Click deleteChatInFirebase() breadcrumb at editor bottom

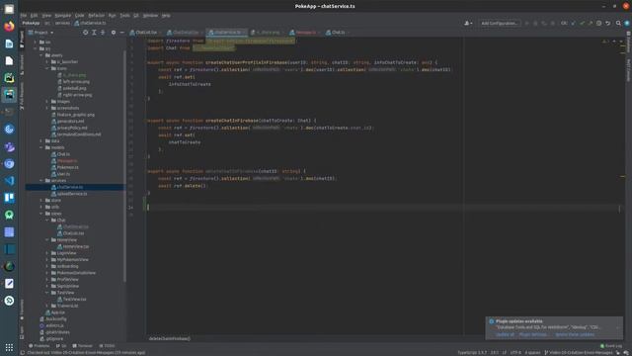click(x=169, y=338)
